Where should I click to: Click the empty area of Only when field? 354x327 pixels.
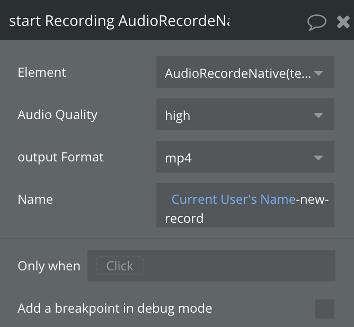pyautogui.click(x=238, y=266)
